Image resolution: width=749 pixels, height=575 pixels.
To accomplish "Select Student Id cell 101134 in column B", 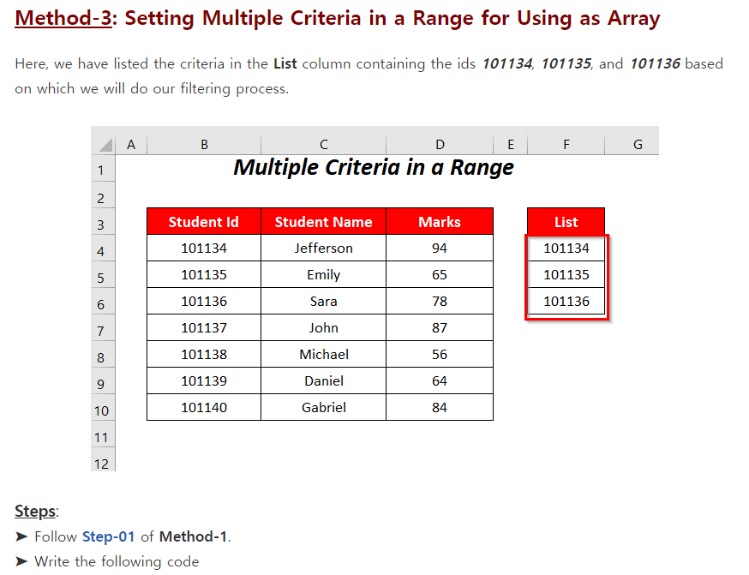I will pos(204,248).
